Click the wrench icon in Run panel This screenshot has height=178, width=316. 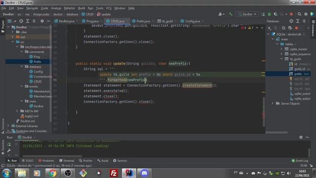(x=9, y=150)
